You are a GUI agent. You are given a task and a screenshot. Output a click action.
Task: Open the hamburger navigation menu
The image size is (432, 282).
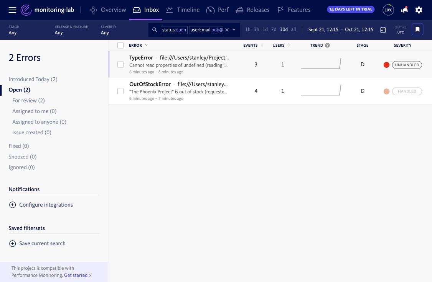12,10
